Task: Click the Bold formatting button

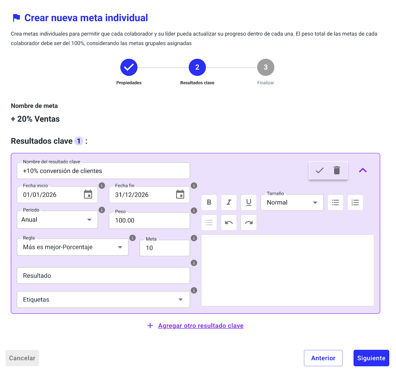Action: 209,202
